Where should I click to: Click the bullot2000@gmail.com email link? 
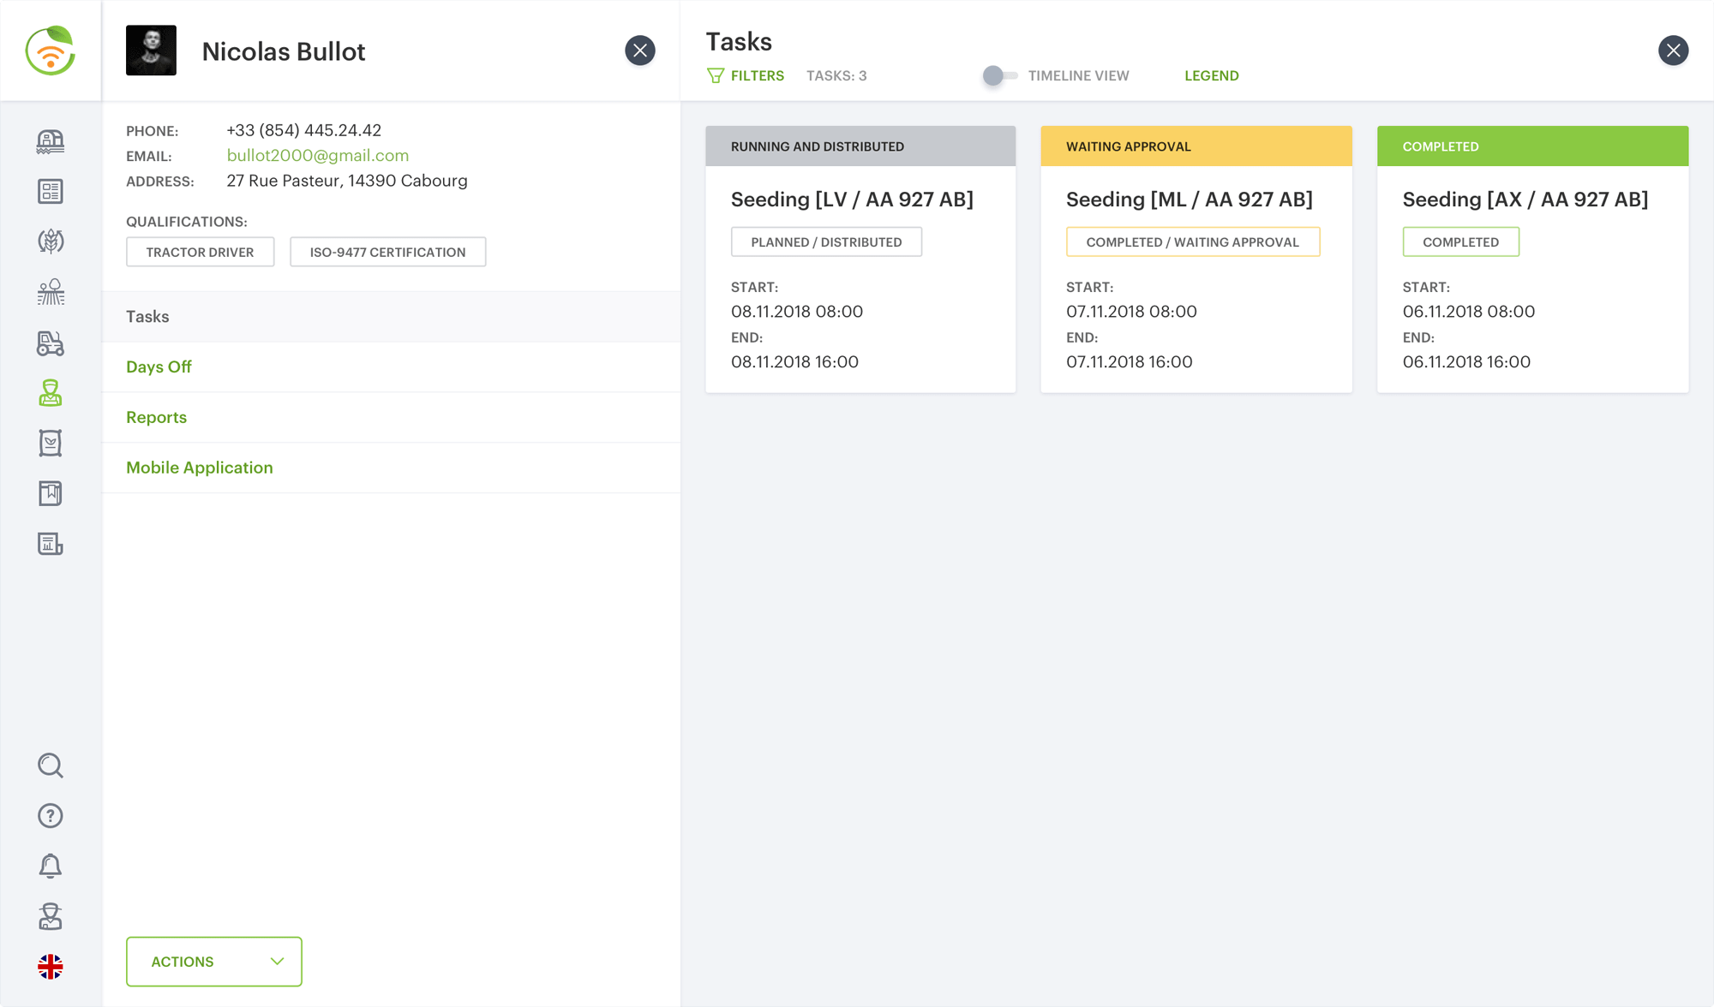pyautogui.click(x=317, y=155)
